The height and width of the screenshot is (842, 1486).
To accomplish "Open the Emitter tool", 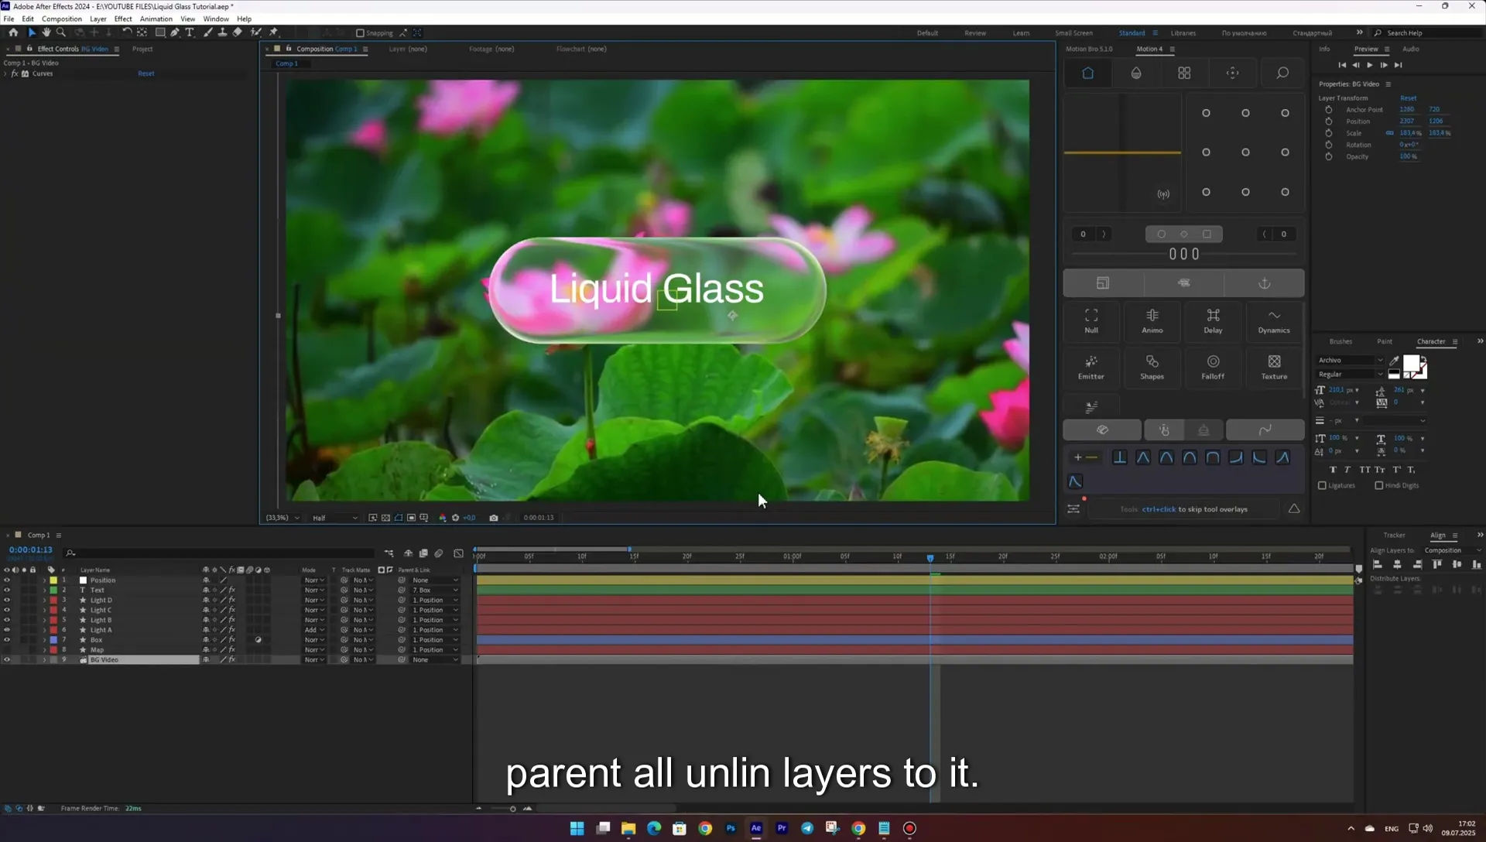I will click(1091, 367).
